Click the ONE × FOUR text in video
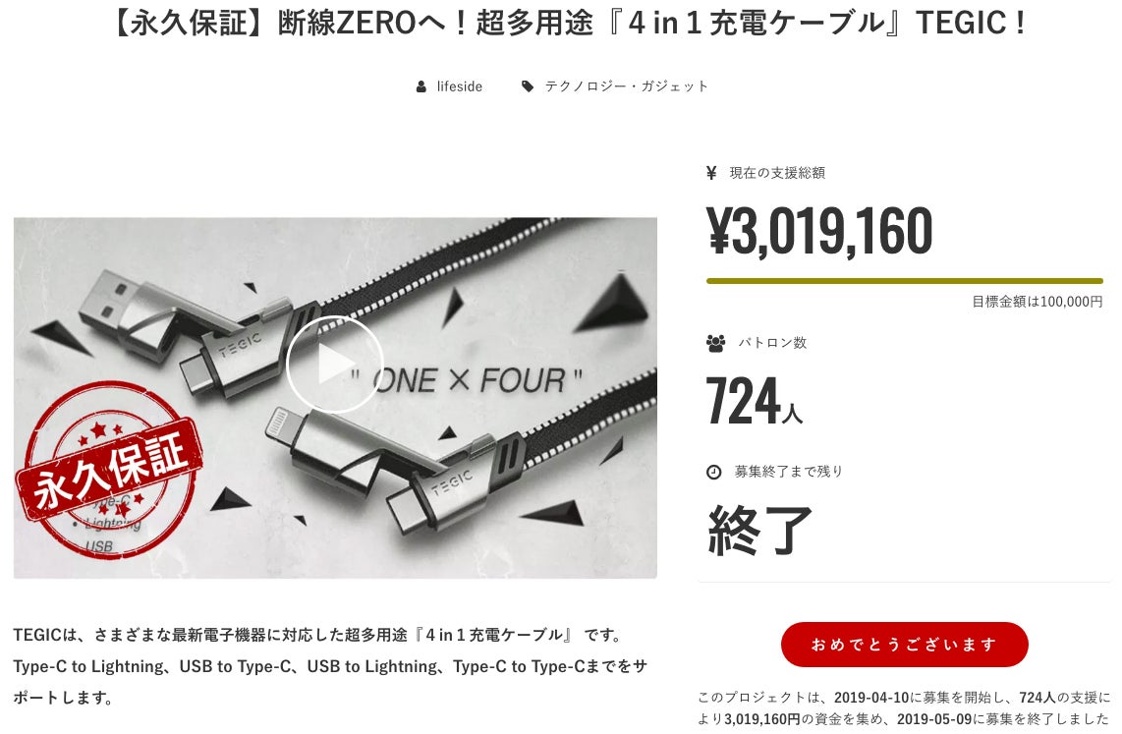This screenshot has height=734, width=1122. (x=468, y=380)
